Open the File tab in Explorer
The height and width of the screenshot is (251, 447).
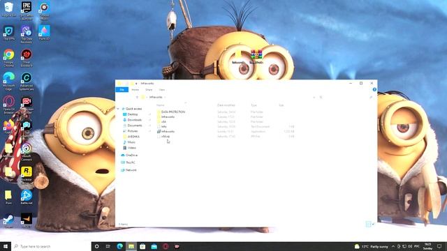click(122, 90)
